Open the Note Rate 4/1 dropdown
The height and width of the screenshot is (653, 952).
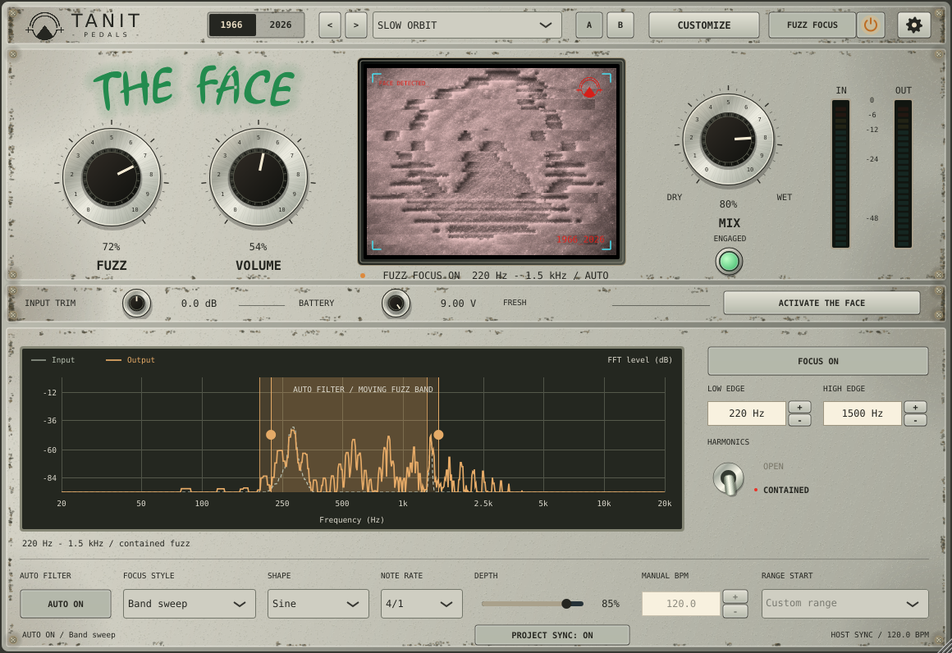coord(421,604)
